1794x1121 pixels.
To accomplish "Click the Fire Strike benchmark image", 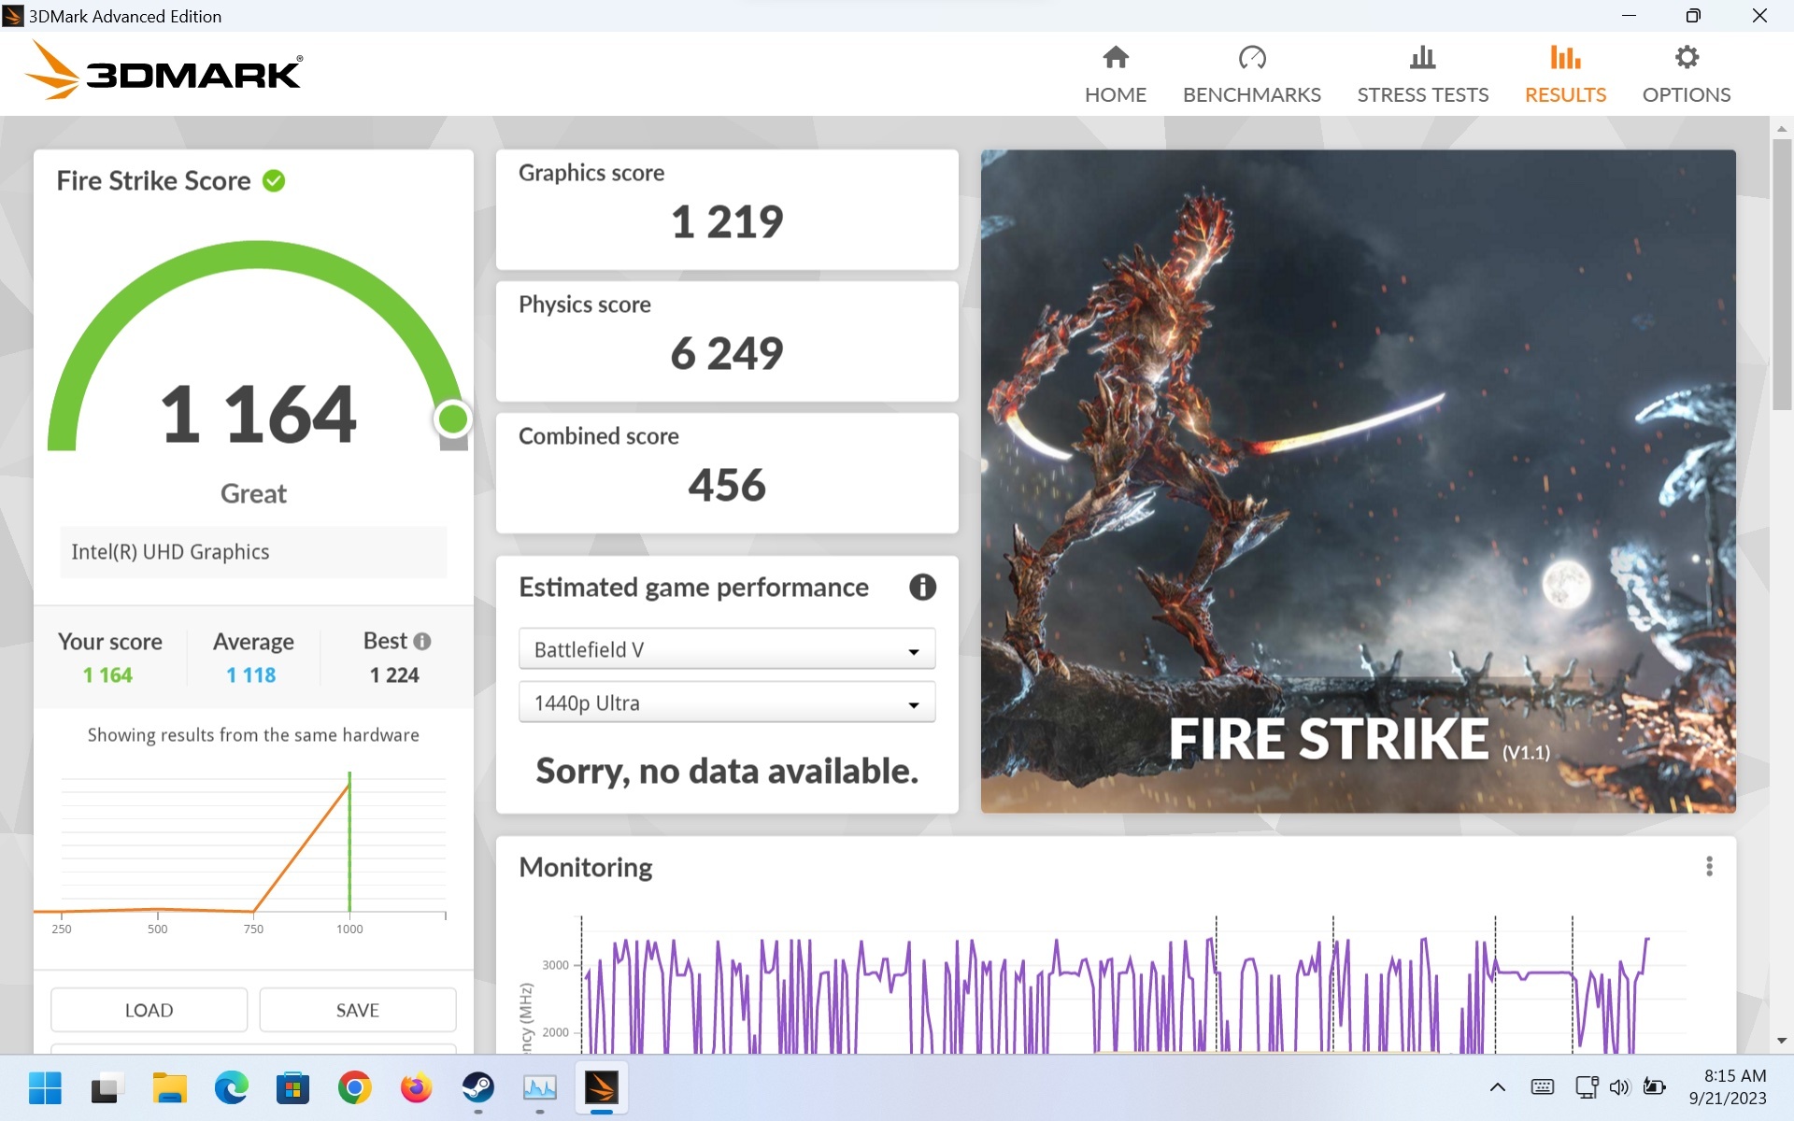I will (1358, 480).
